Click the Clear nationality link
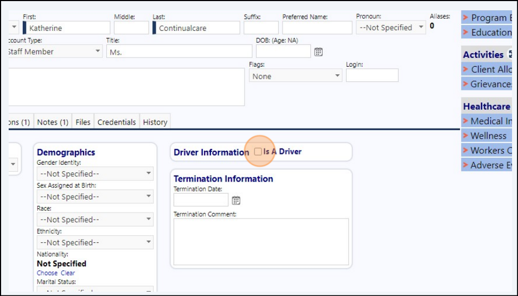This screenshot has width=518, height=296. 68,273
